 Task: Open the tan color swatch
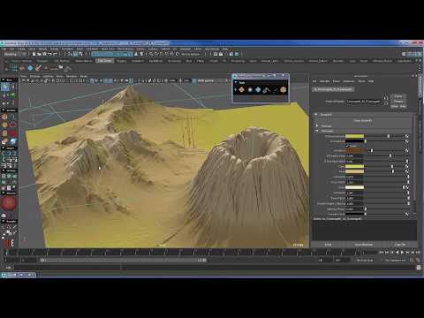[354, 171]
